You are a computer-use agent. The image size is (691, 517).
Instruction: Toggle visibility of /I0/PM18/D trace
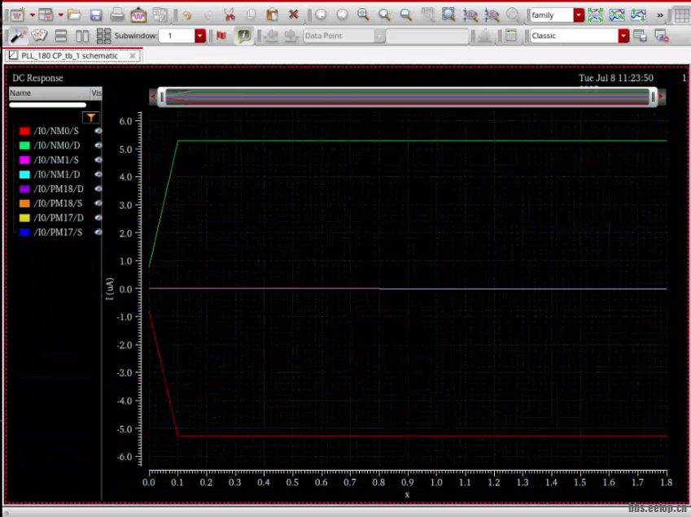[x=98, y=189]
